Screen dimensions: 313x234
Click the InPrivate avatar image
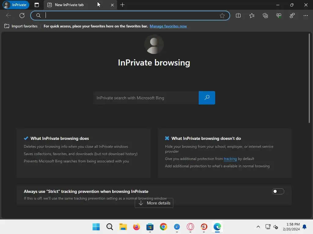click(154, 44)
